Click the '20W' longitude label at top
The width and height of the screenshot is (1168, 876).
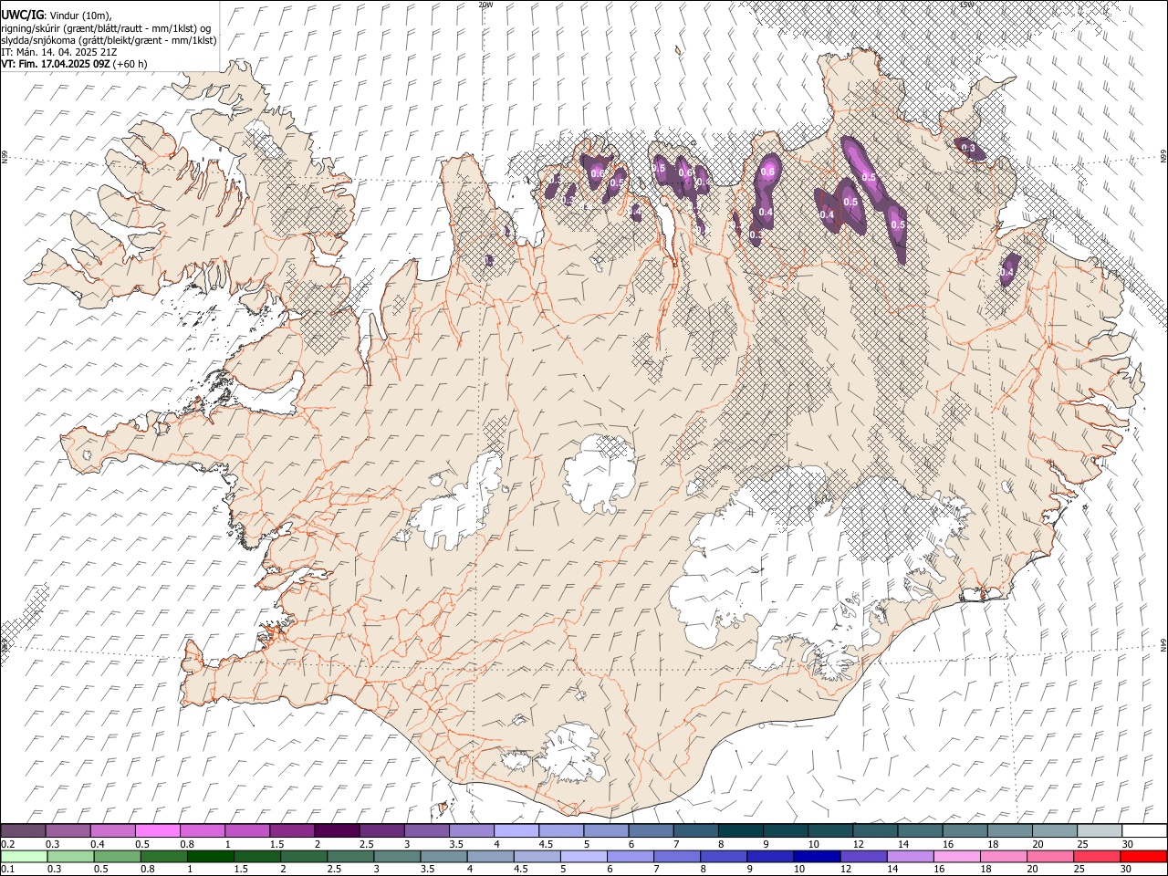tap(485, 5)
